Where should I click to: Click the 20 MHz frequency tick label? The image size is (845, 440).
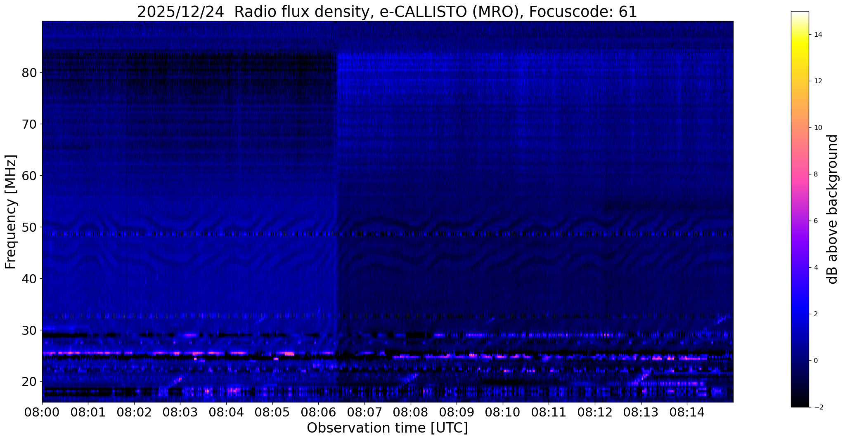(x=29, y=382)
